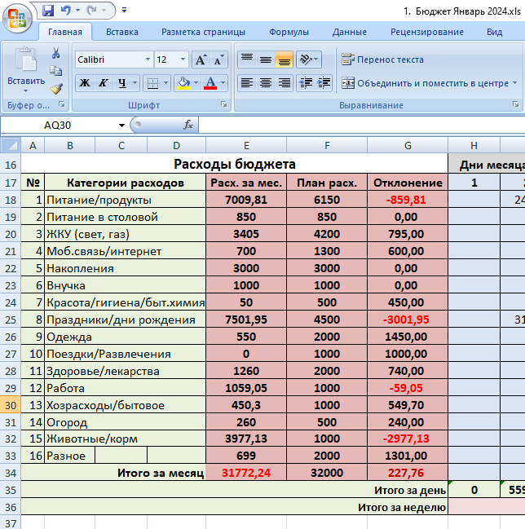The image size is (525, 529).
Task: Click the Increase indent icon
Action: click(324, 83)
